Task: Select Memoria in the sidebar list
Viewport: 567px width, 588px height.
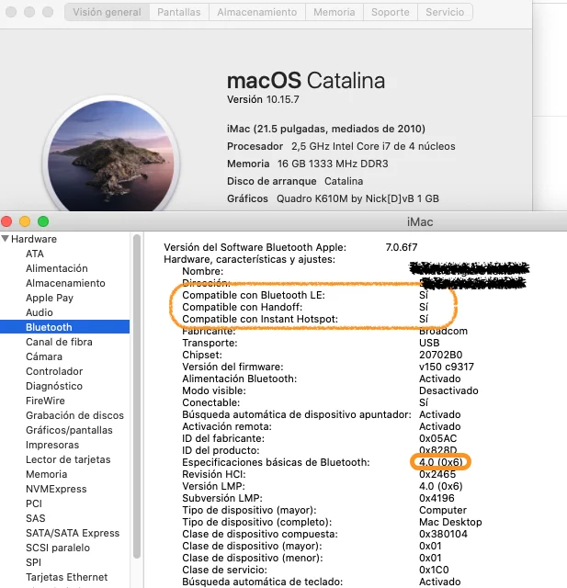Action: [46, 474]
